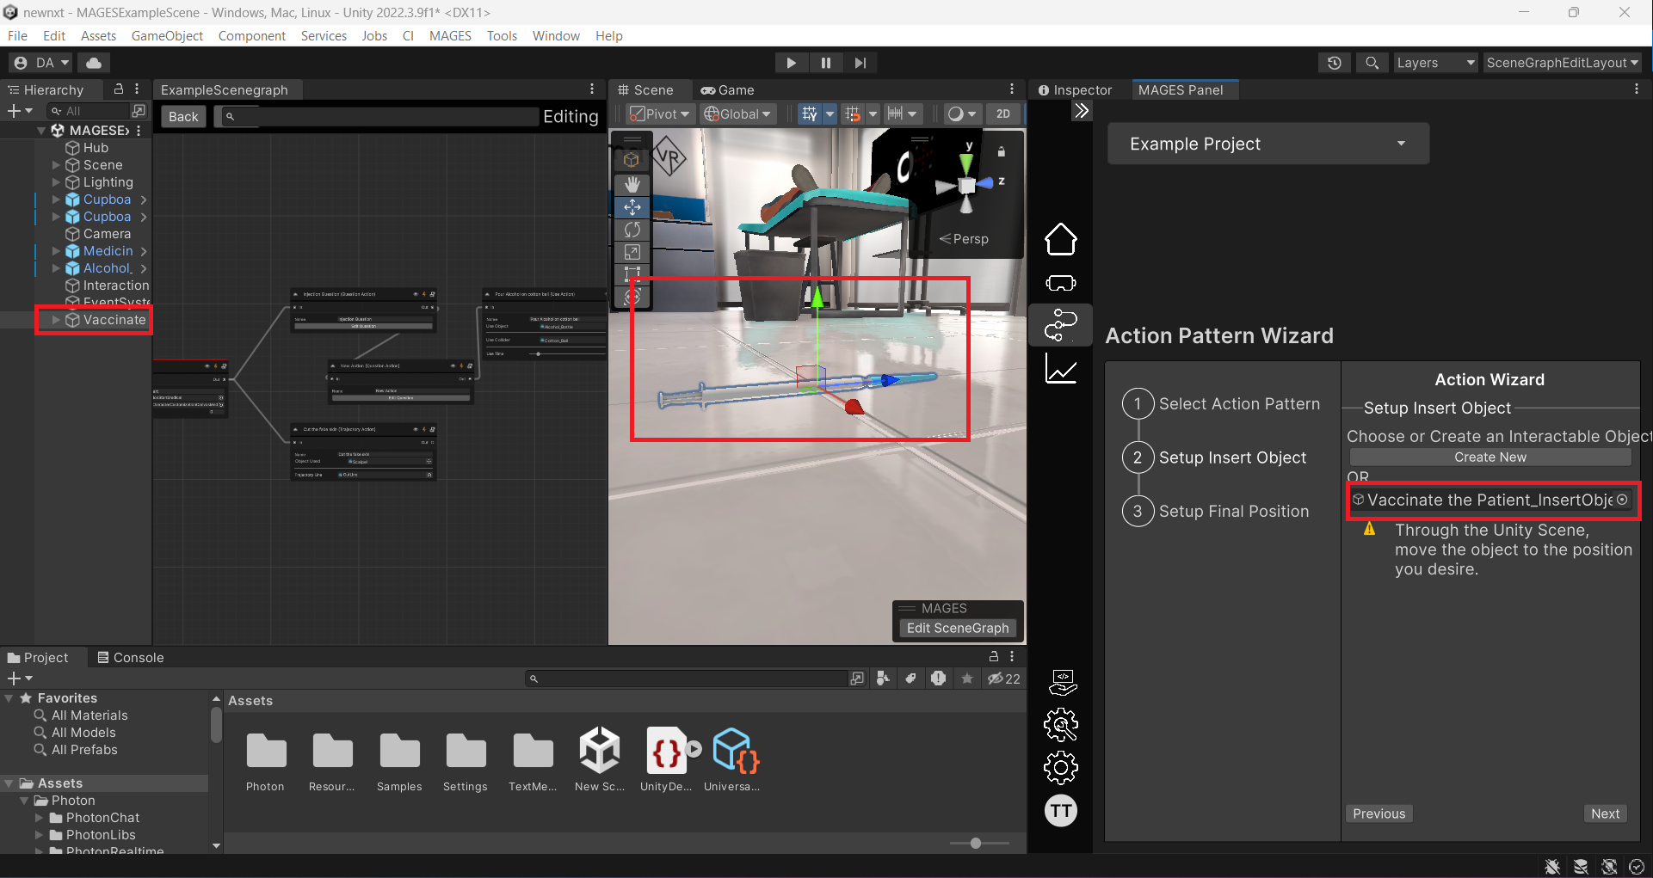1653x878 pixels.
Task: Switch to the Inspector tab
Action: coord(1075,89)
